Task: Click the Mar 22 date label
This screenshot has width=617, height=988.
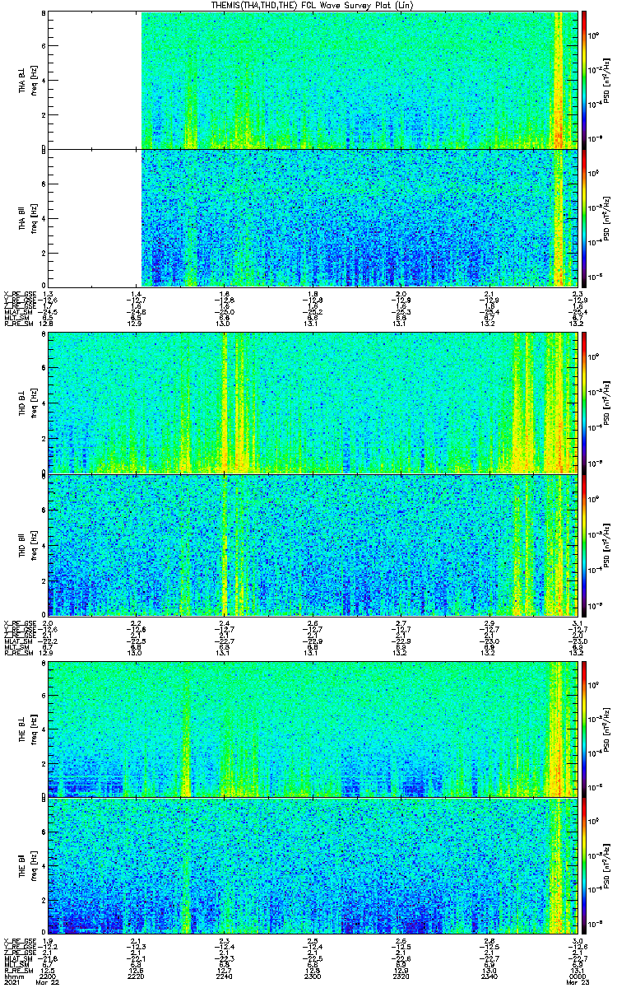Action: [x=48, y=983]
